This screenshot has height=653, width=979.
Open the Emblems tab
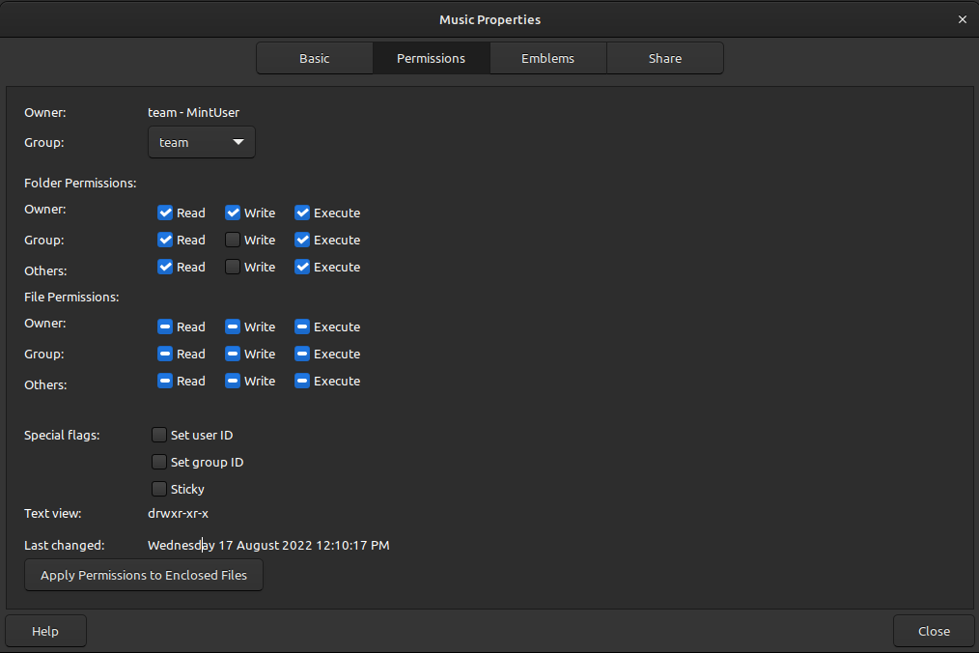coord(547,58)
